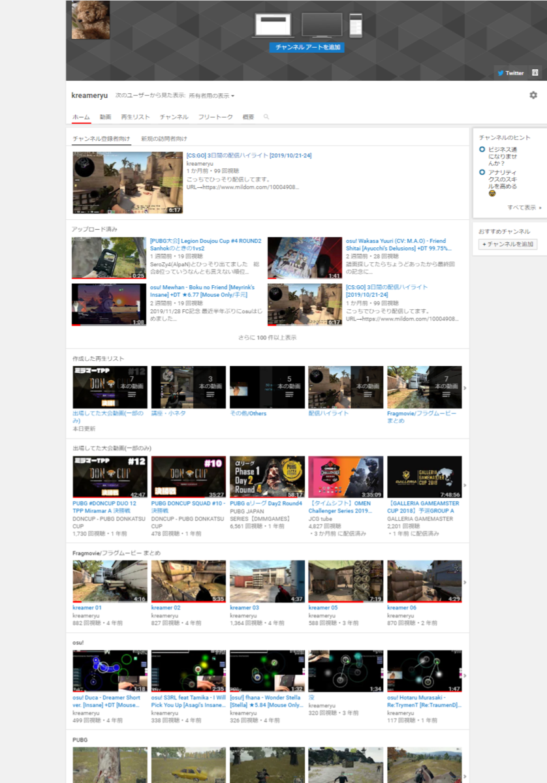Click the square icon beside Twitter link
The width and height of the screenshot is (547, 783).
click(x=535, y=73)
